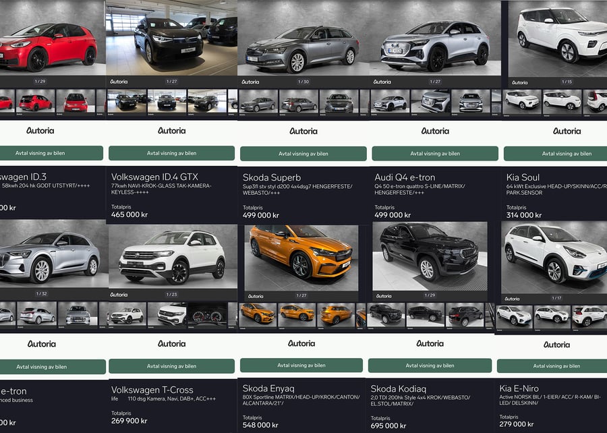Open the 'Volkswagen T-Cross' listing title
This screenshot has width=607, height=433.
[152, 390]
